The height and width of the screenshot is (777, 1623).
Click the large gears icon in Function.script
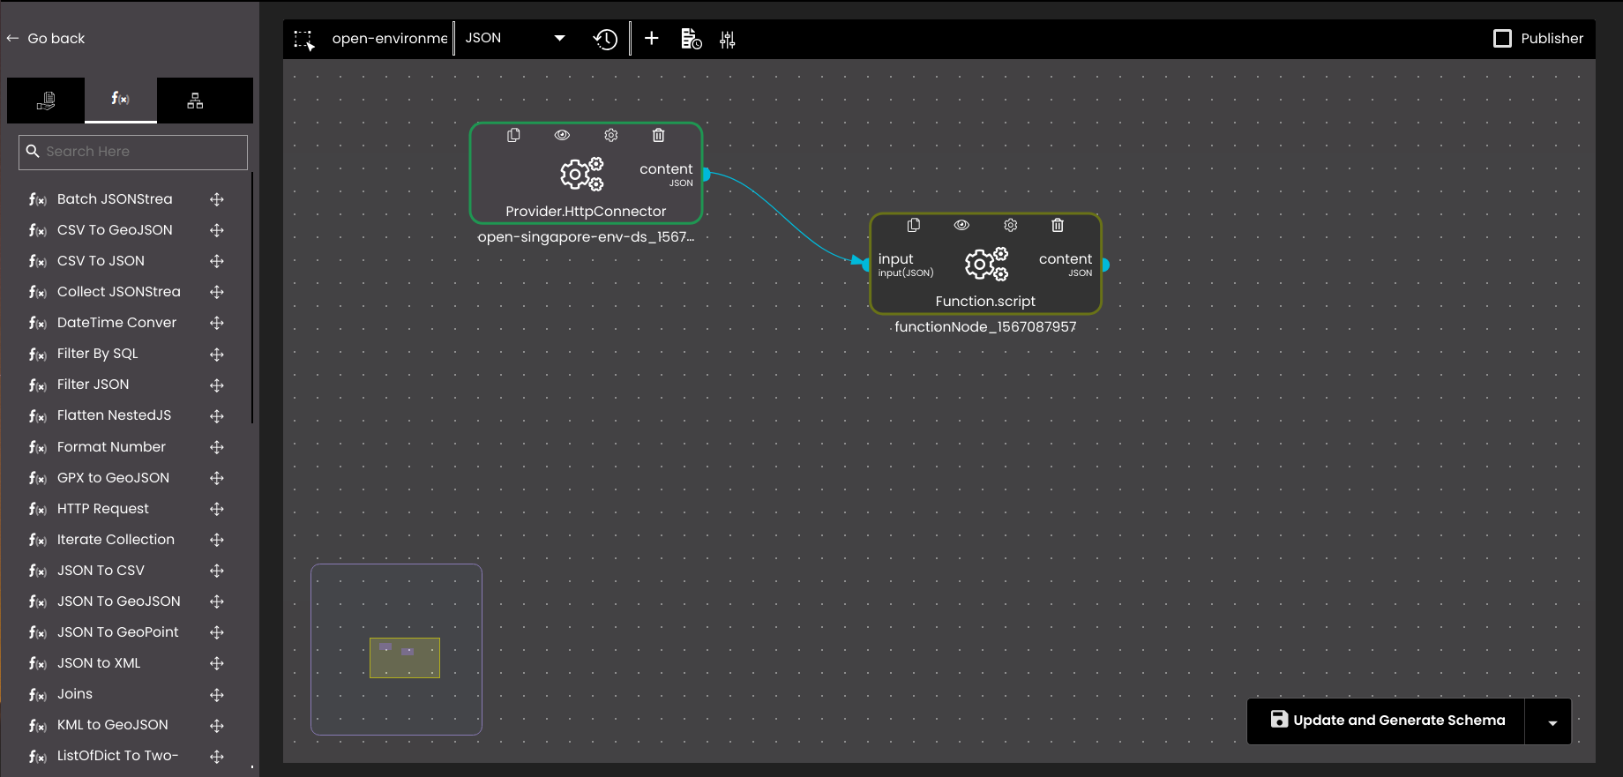(x=986, y=265)
